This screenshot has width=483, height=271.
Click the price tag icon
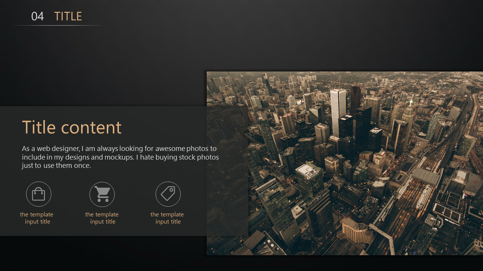tap(168, 194)
